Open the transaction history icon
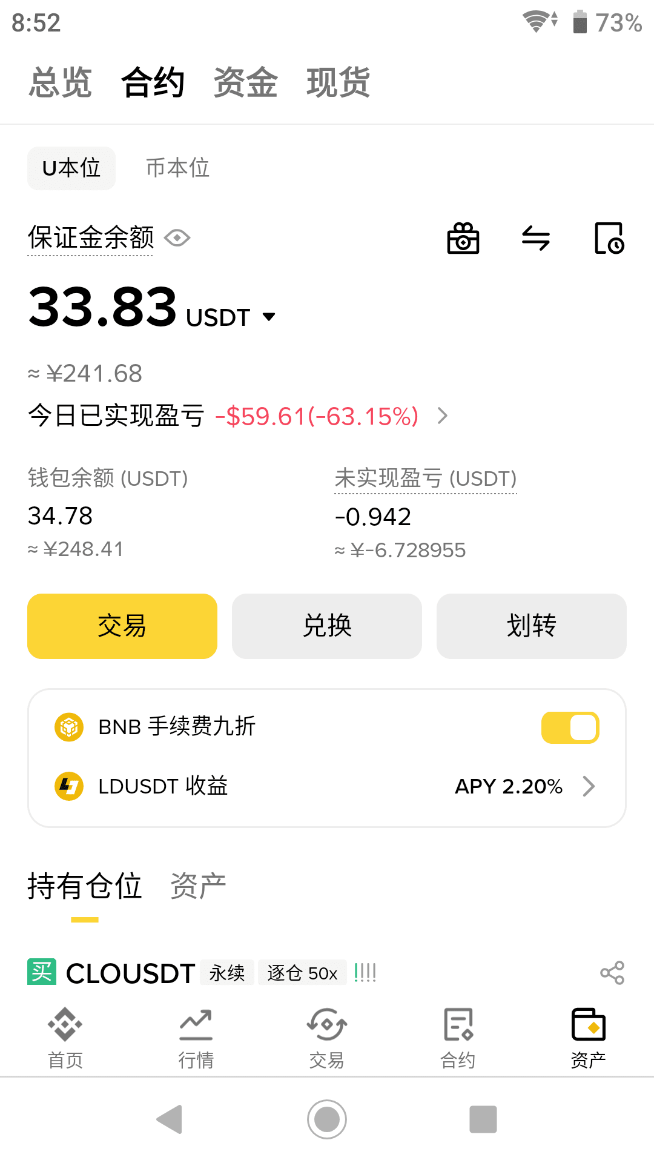The width and height of the screenshot is (654, 1163). (x=609, y=238)
